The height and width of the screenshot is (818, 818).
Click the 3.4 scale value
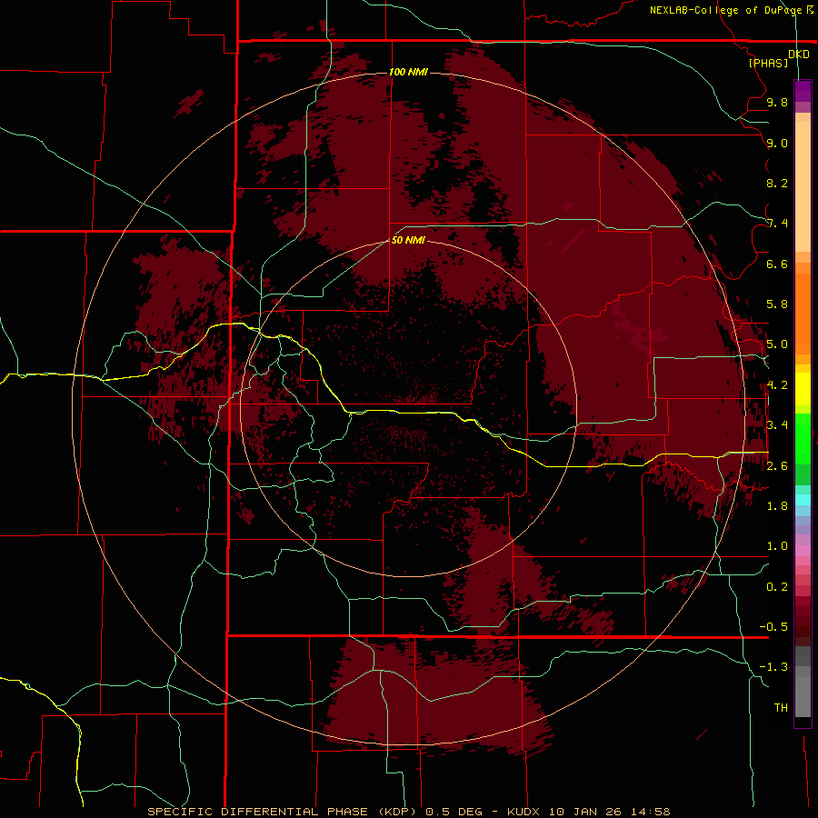[x=777, y=425]
